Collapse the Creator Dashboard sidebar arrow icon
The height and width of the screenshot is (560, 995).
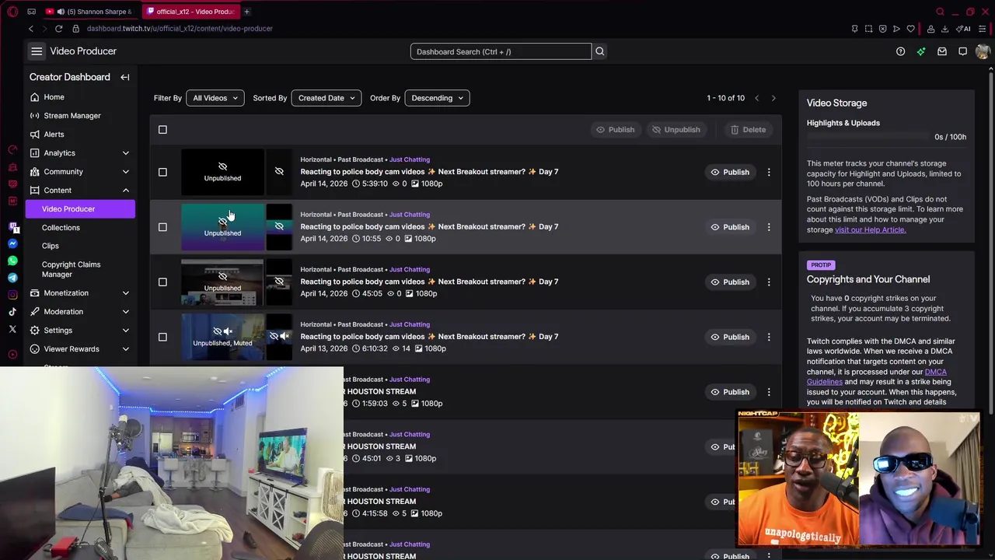pos(124,77)
